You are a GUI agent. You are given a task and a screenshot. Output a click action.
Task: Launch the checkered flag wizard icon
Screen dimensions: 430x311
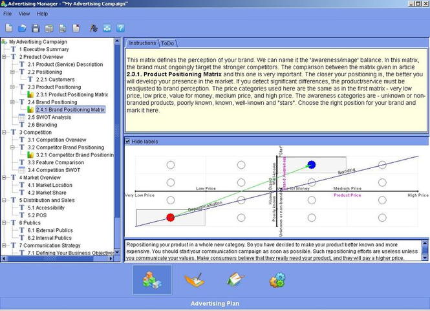94,28
